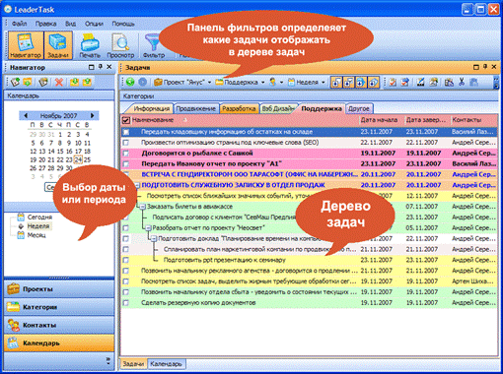Viewport: 503px width, 374px height.
Task: Switch to the Продвижение category tab
Action: [x=196, y=108]
